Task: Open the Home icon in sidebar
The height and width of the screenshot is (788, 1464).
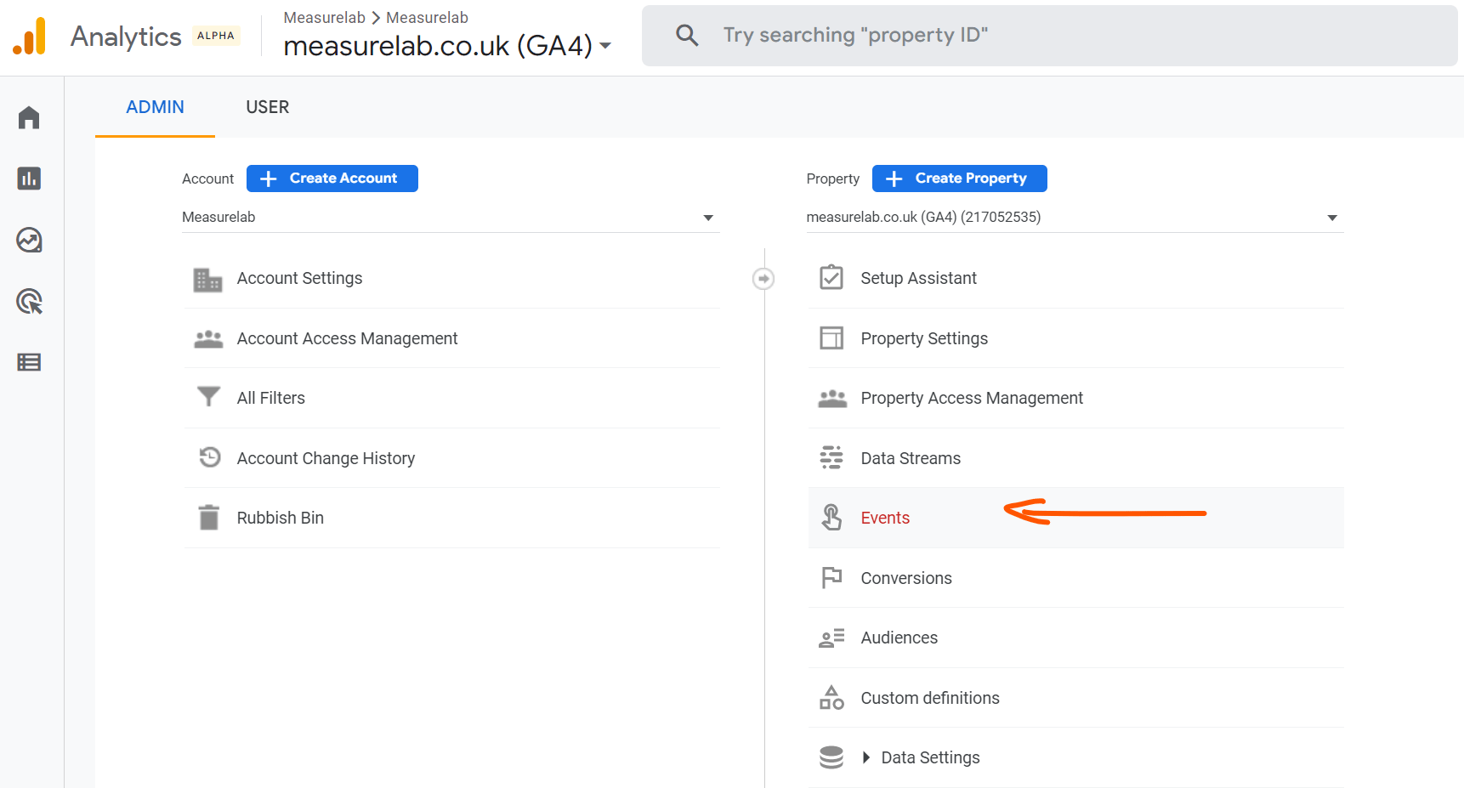Action: 30,117
